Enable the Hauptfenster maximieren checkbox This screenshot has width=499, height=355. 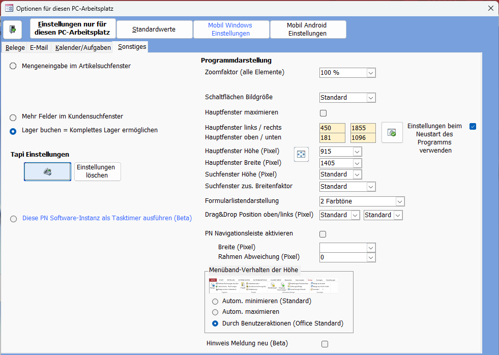click(323, 113)
